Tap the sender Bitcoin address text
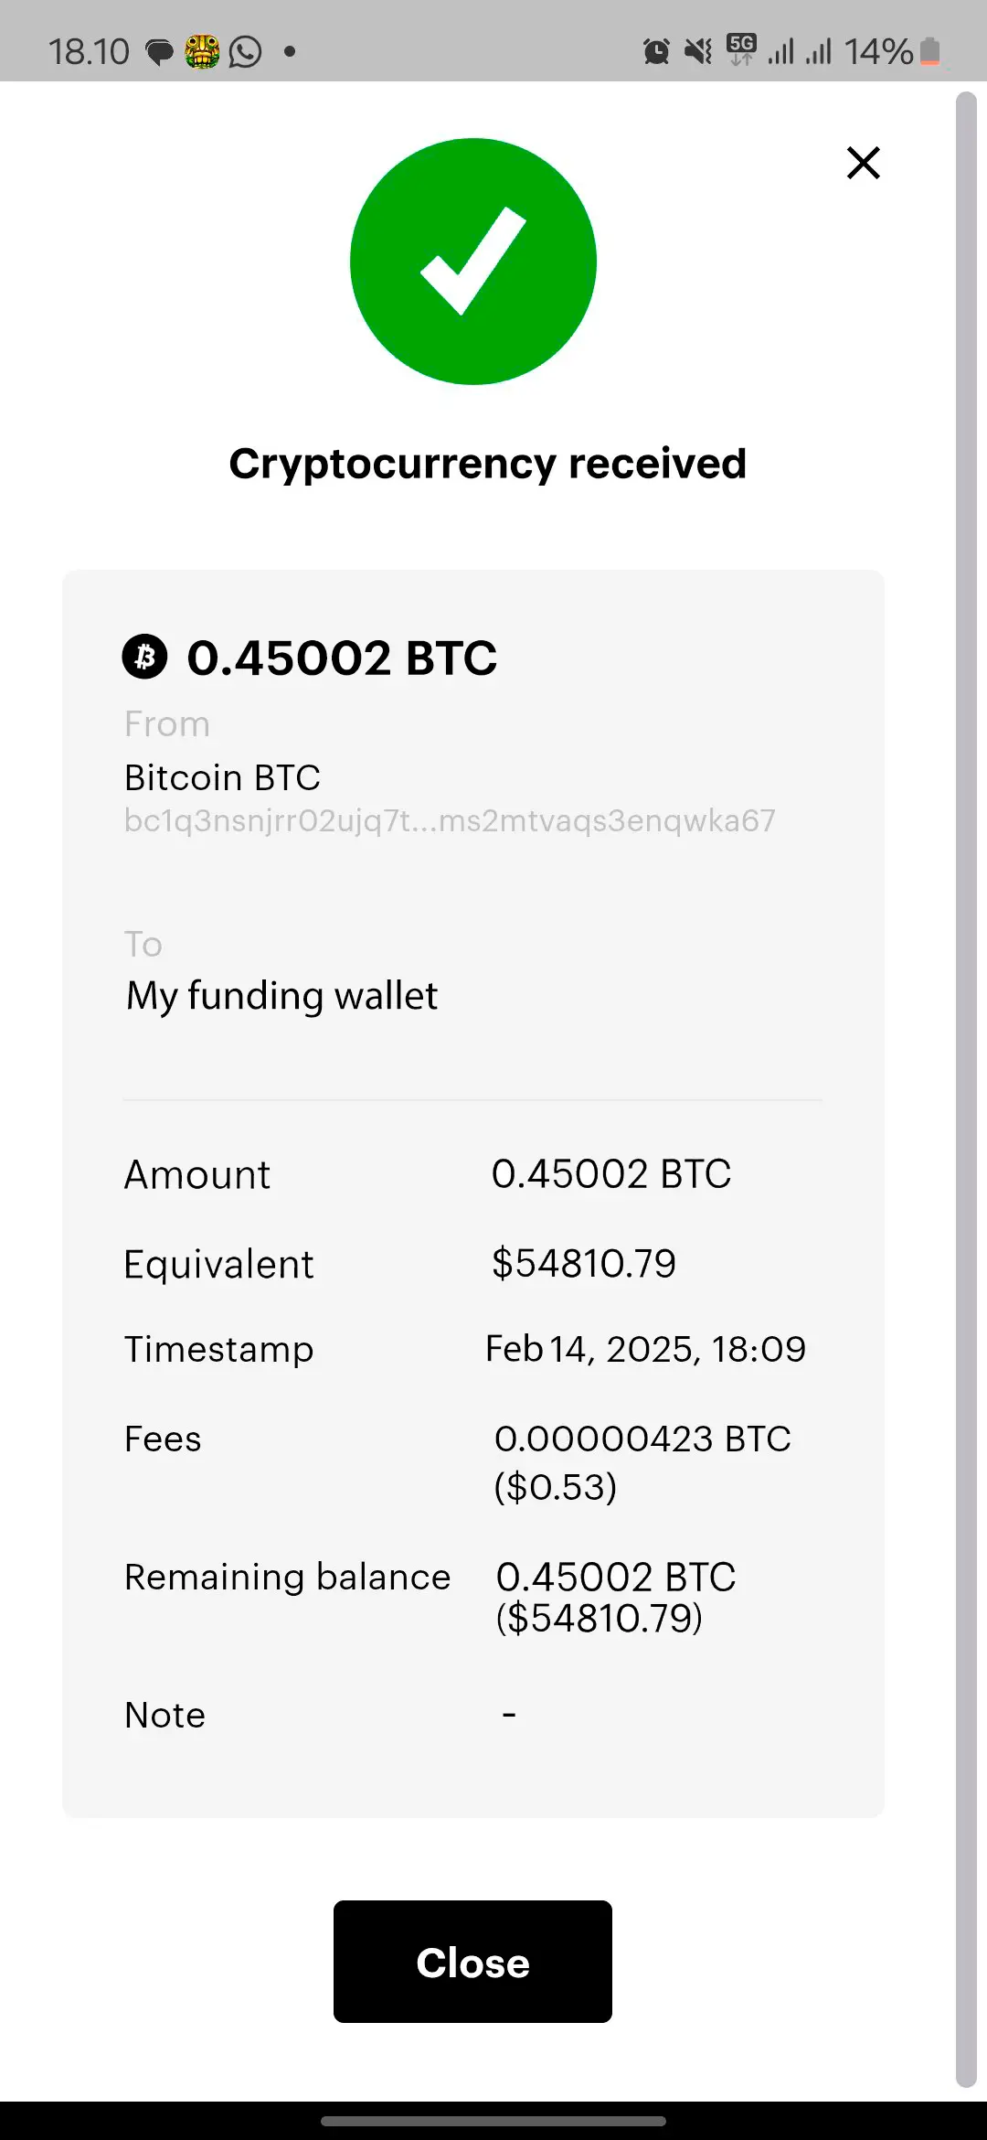Screen dimensions: 987x2140 pos(450,820)
